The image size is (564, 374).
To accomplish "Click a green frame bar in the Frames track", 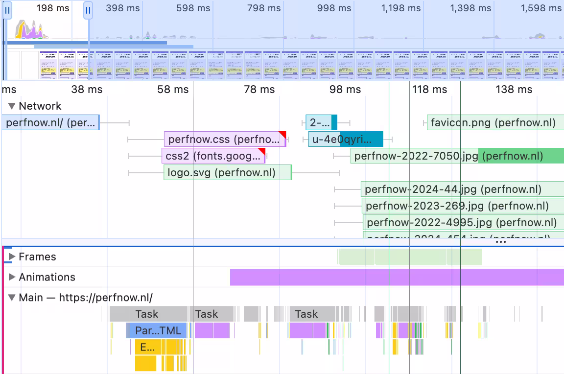I will click(x=352, y=257).
